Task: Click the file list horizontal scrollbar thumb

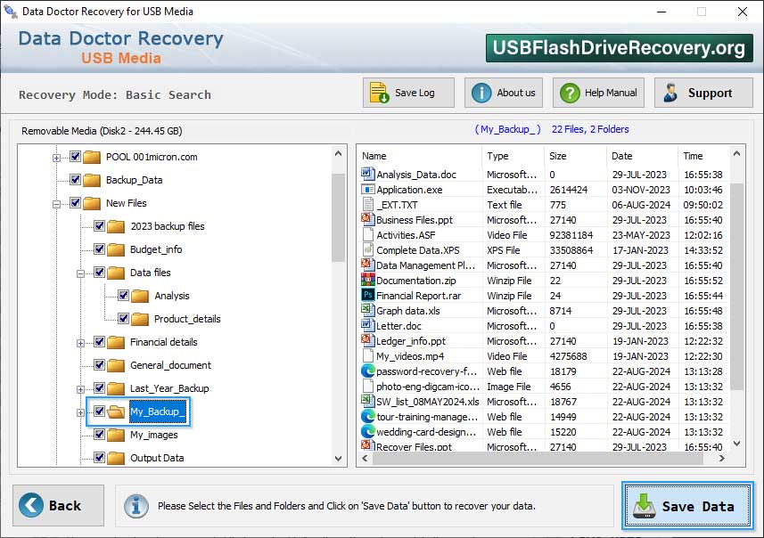Action: 538,458
